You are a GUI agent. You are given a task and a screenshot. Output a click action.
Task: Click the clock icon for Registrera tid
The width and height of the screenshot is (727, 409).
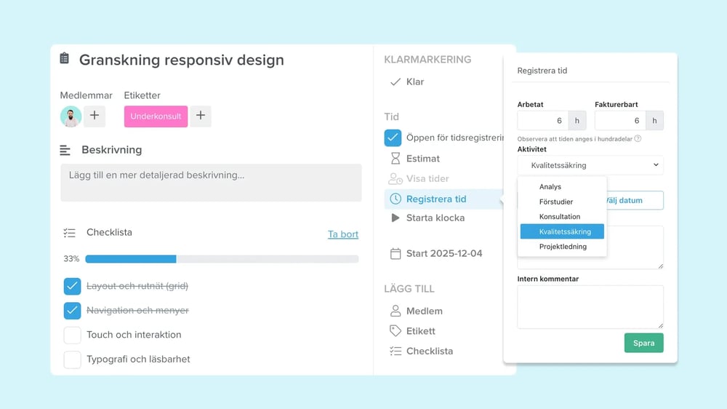(395, 199)
